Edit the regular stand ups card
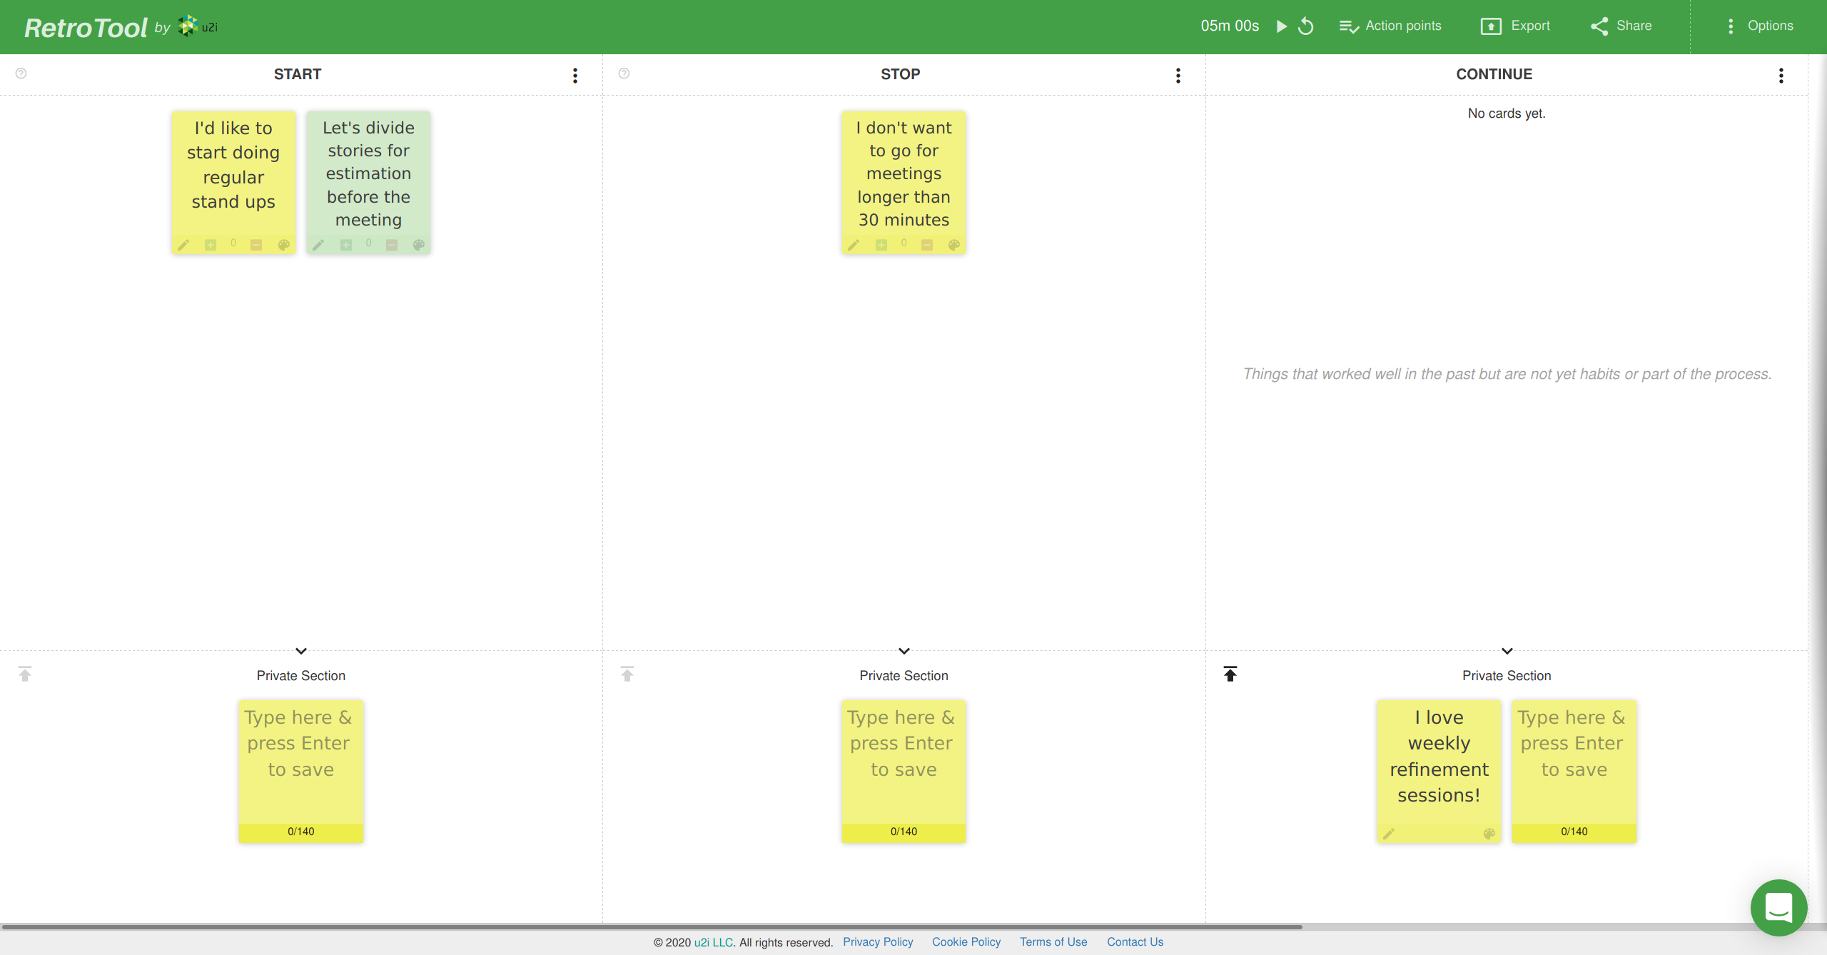Image resolution: width=1827 pixels, height=955 pixels. 183,246
